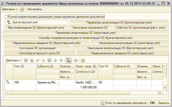Image resolution: width=172 pixels, height=107 pixels.
Task: Switch to Параметры амортизации ОС (налоговый учет) tab
Action: pyautogui.click(x=85, y=33)
